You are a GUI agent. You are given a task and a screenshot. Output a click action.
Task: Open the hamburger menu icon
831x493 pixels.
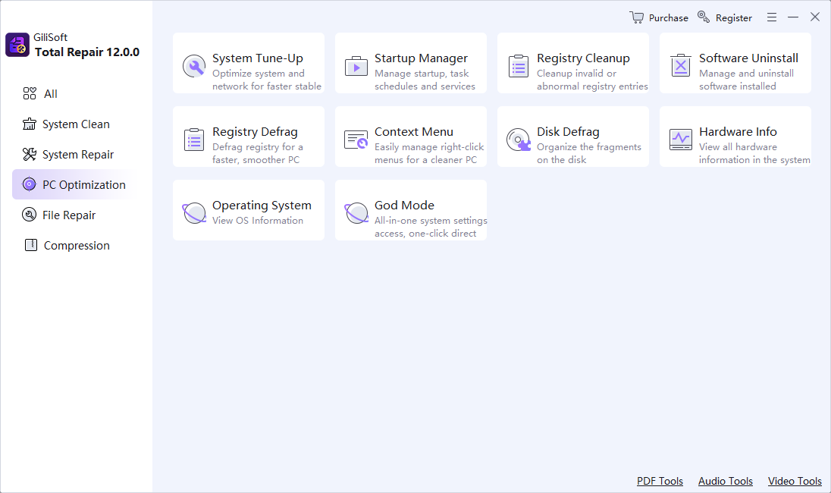point(772,17)
